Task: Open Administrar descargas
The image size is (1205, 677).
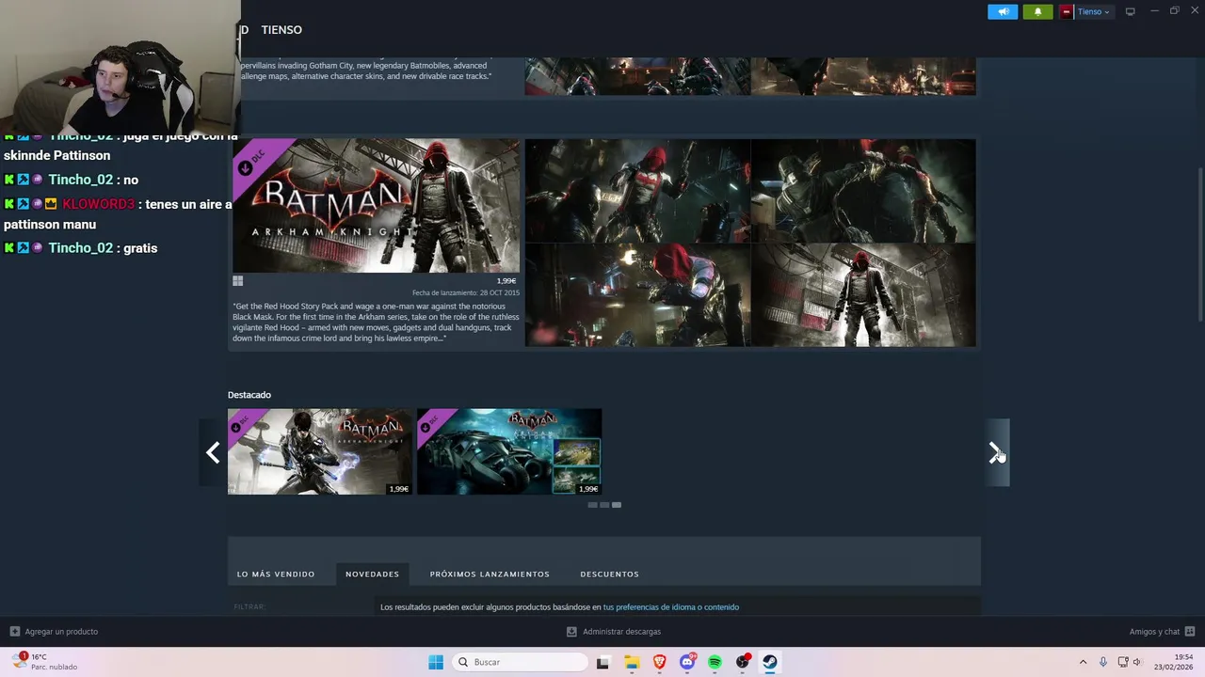Action: [x=614, y=632]
